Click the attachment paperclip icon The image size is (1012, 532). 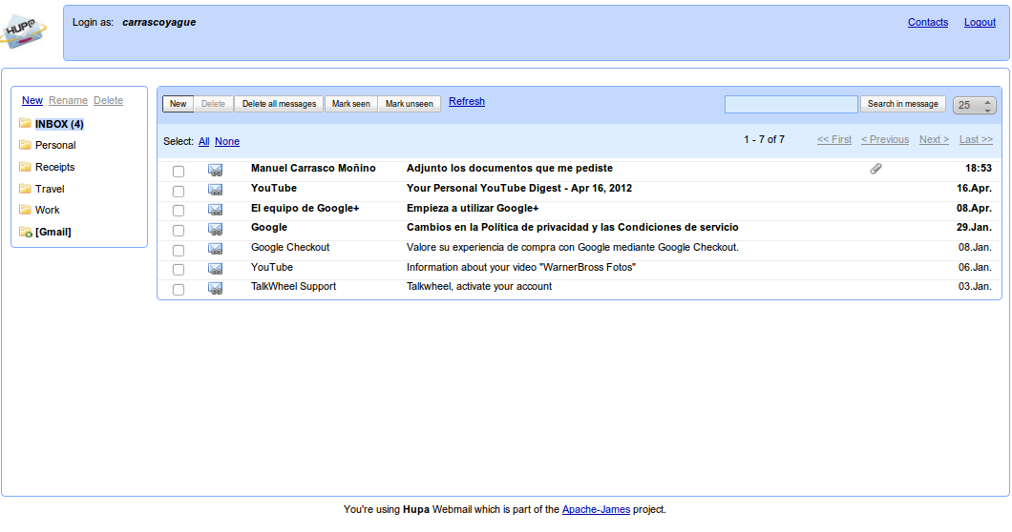coord(875,169)
